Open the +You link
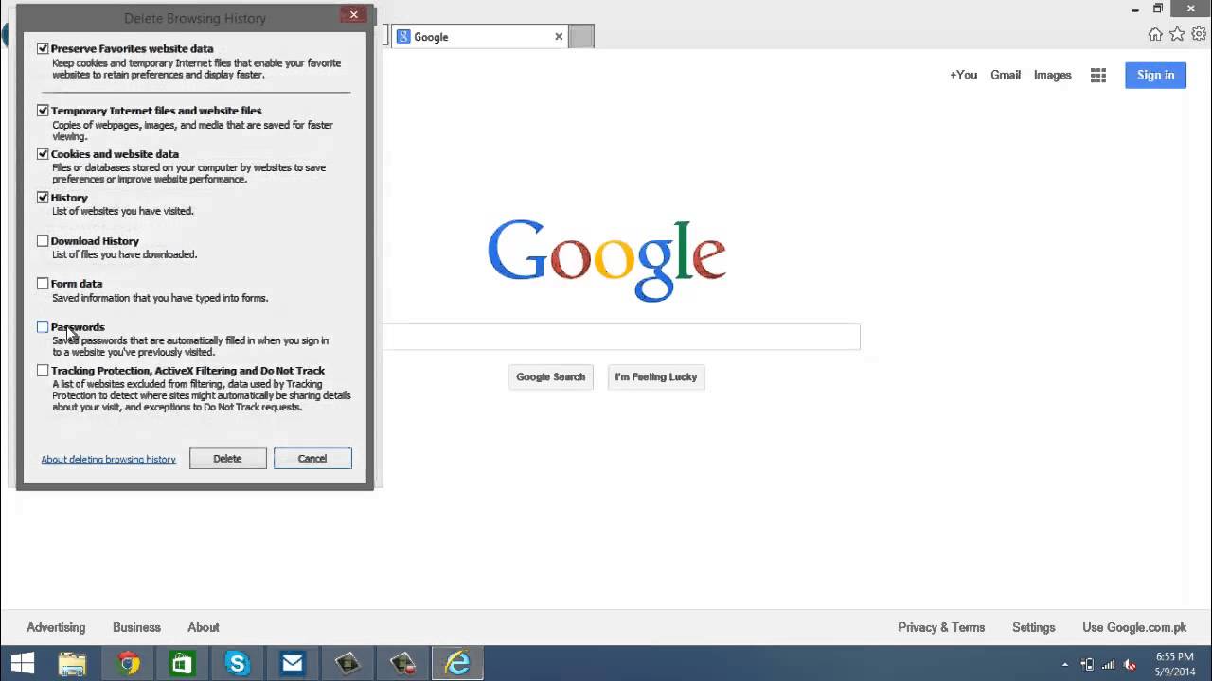This screenshot has width=1212, height=681. (963, 76)
